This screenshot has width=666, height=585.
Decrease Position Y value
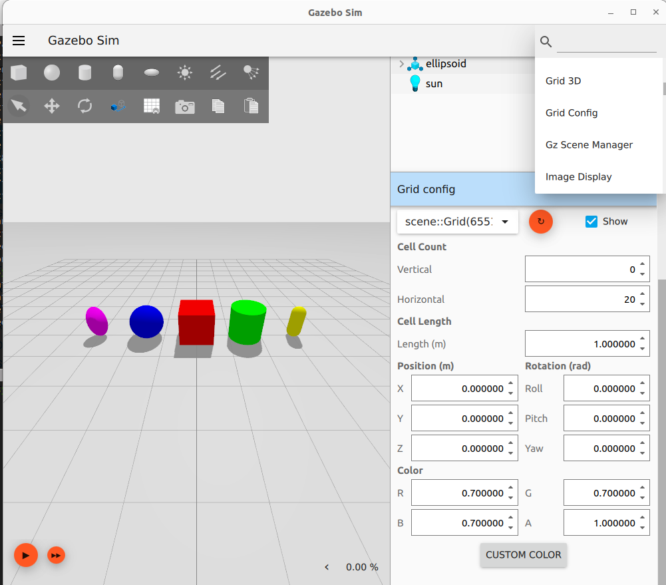point(510,423)
